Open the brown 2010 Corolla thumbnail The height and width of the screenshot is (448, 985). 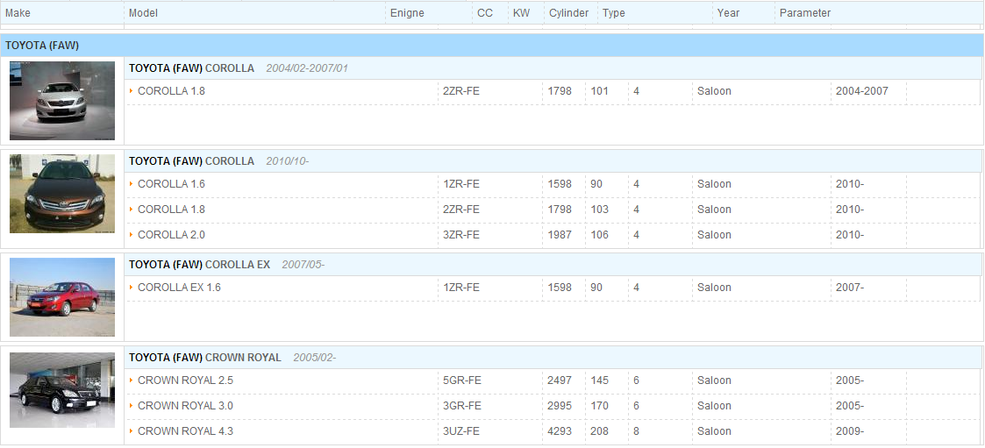tap(62, 194)
